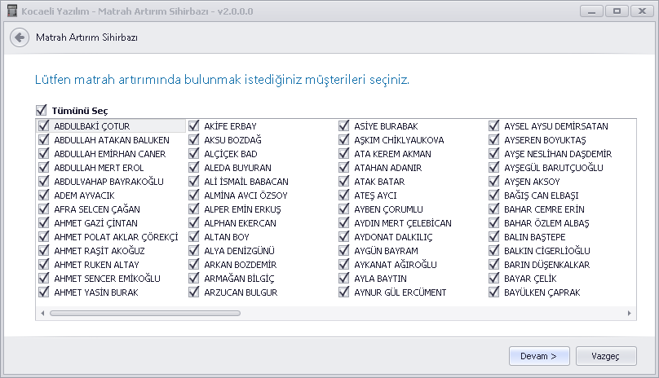Uncheck AKSU BOZDAĞ customer
The image size is (659, 378).
click(x=194, y=140)
